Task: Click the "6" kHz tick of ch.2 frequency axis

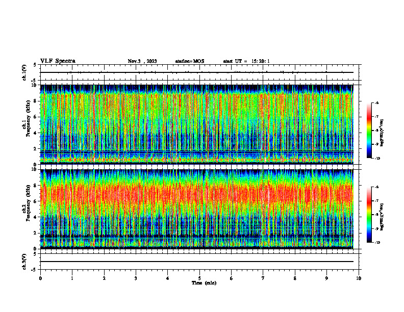Action: [x=36, y=201]
